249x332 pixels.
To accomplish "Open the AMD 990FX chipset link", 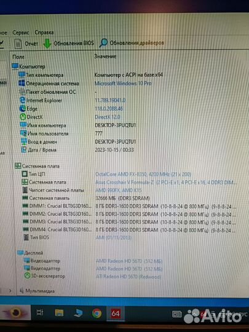I will pyautogui.click(x=119, y=190).
